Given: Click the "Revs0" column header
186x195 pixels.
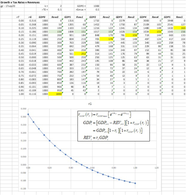Looking at the screenshot, I should coord(55,17).
